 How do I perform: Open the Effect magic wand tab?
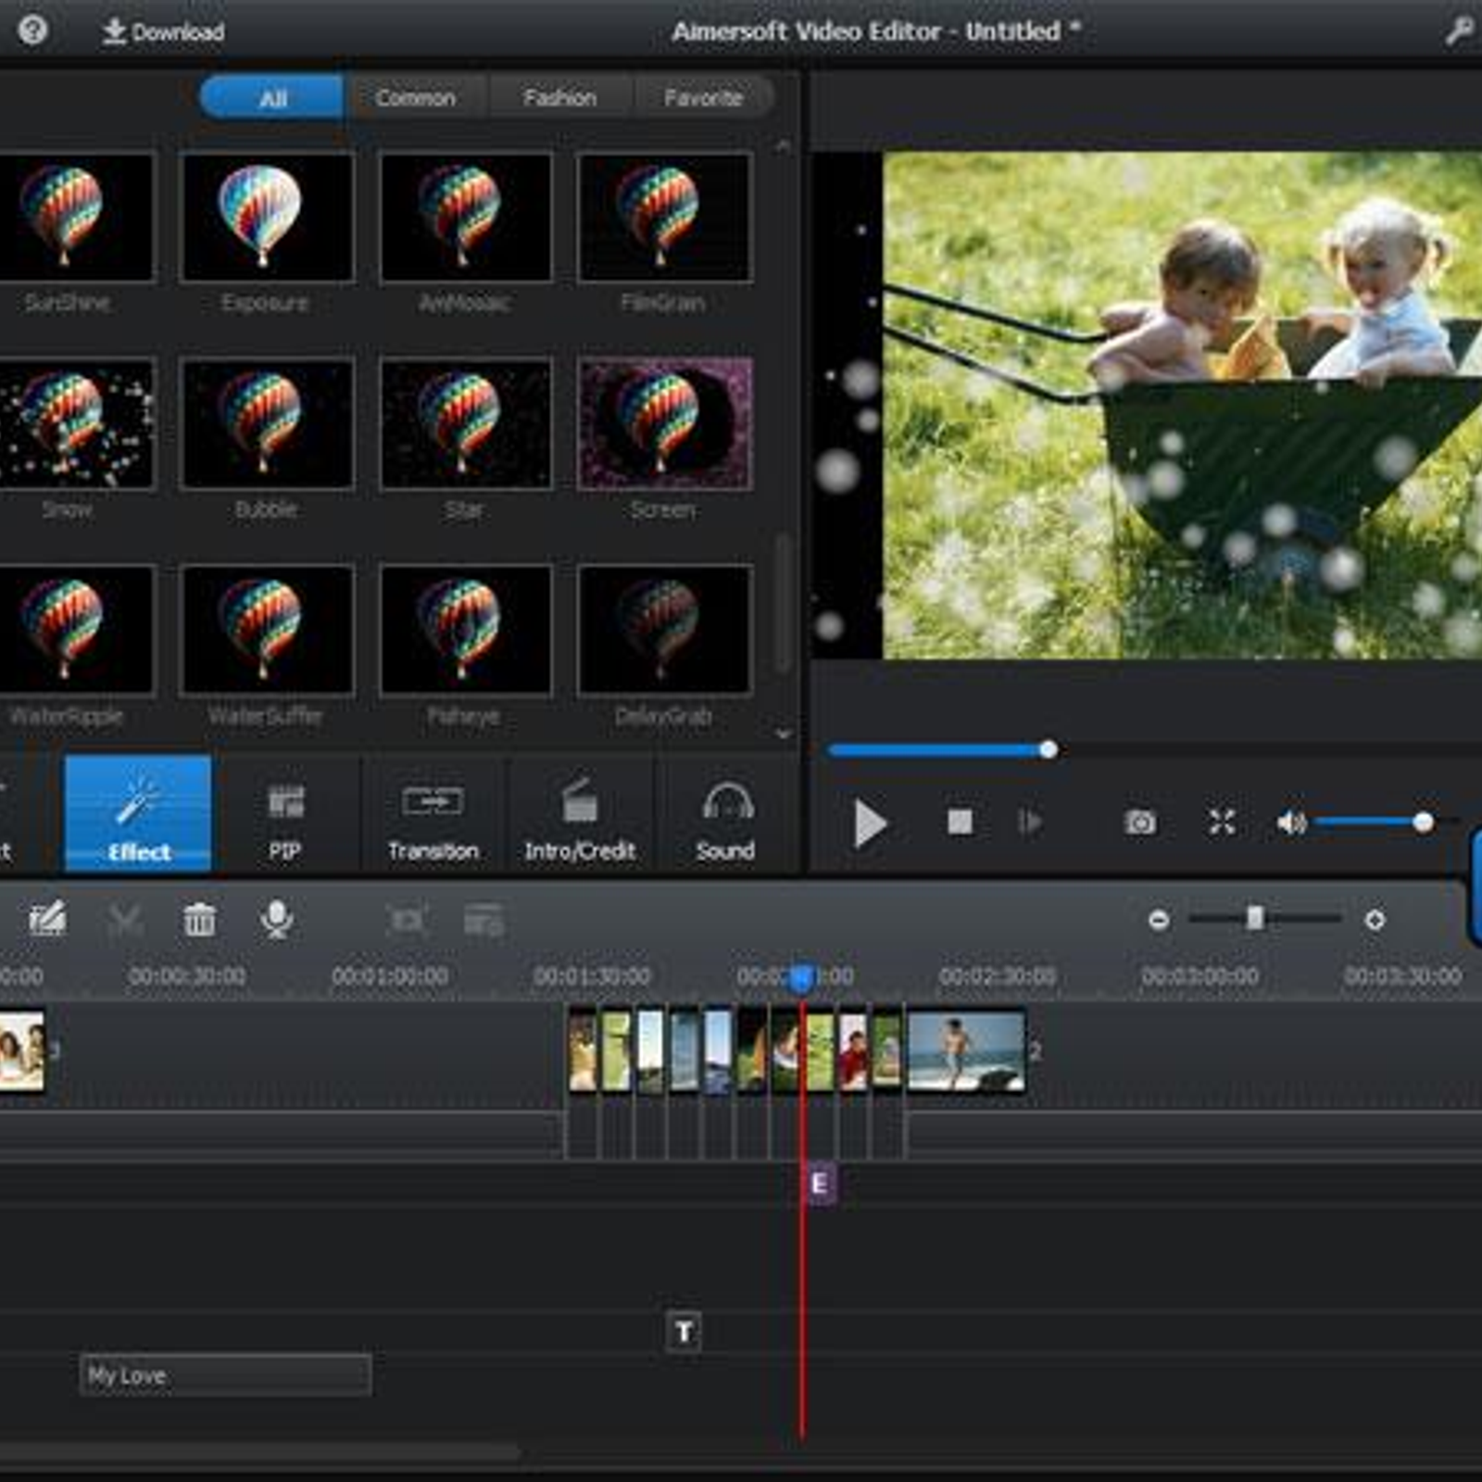click(x=138, y=813)
